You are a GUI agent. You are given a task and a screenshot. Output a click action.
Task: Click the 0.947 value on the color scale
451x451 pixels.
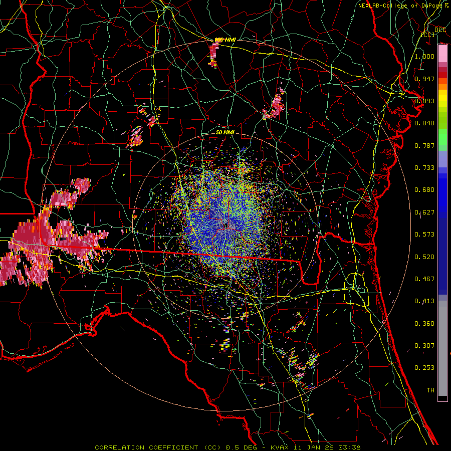(x=424, y=79)
